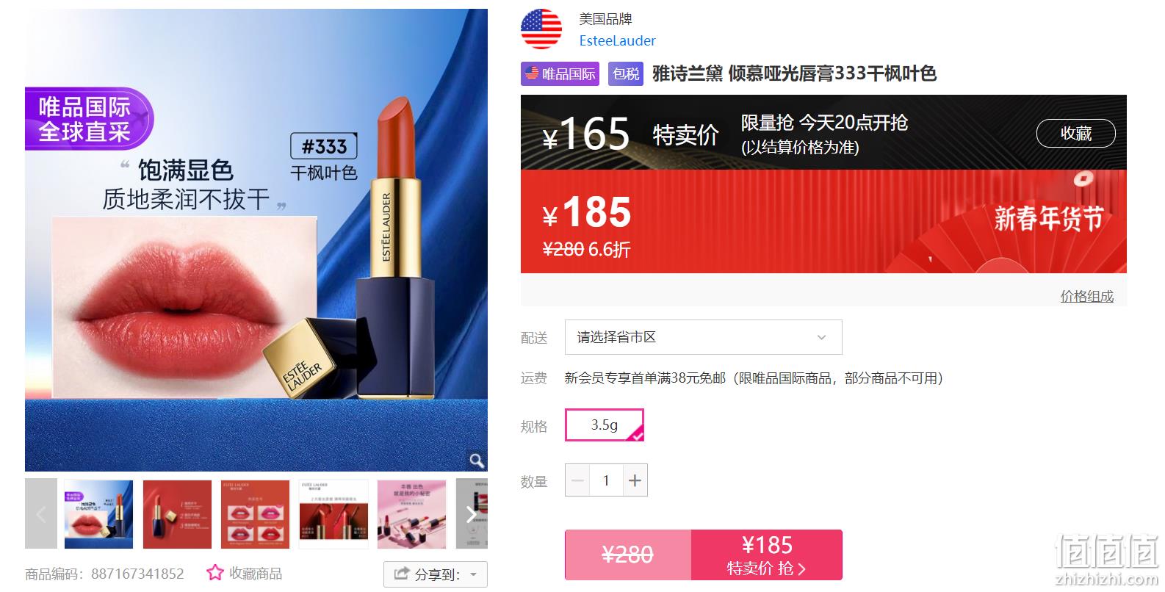
Task: Show next thumbnails with right arrow
Action: click(472, 514)
